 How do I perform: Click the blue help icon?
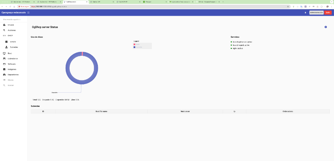(326, 27)
